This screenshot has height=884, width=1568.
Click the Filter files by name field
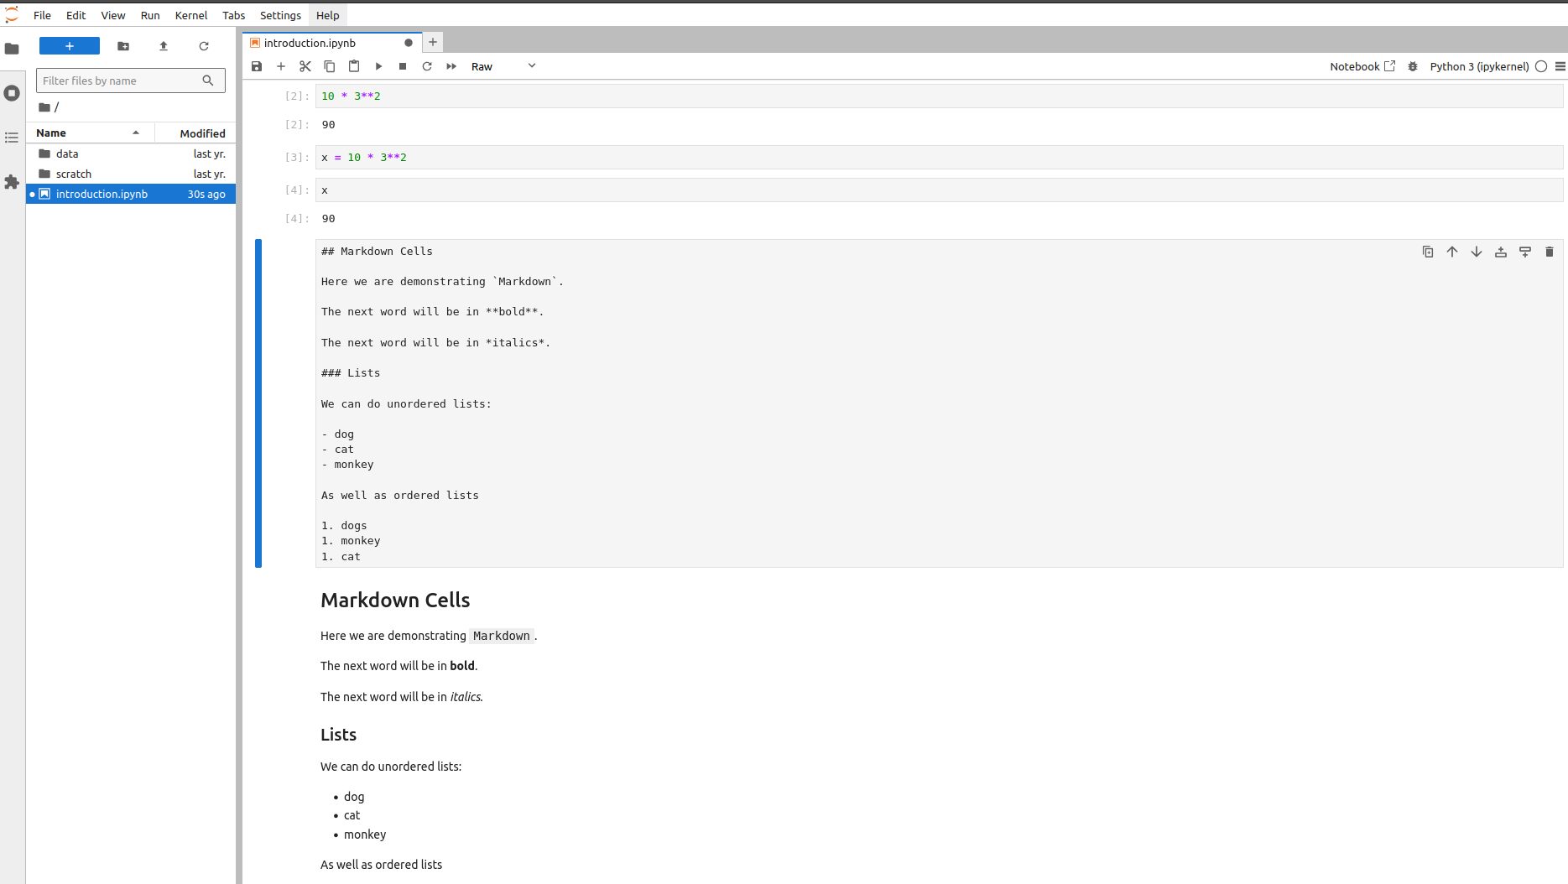pos(120,81)
